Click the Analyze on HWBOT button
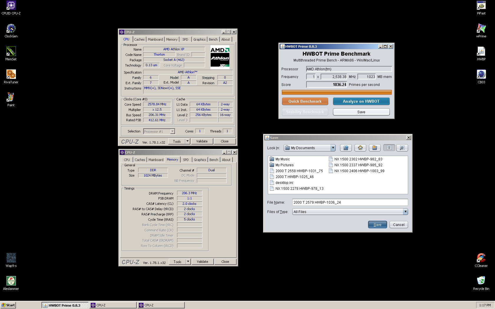Viewport: 495px width, 309px height. [361, 101]
